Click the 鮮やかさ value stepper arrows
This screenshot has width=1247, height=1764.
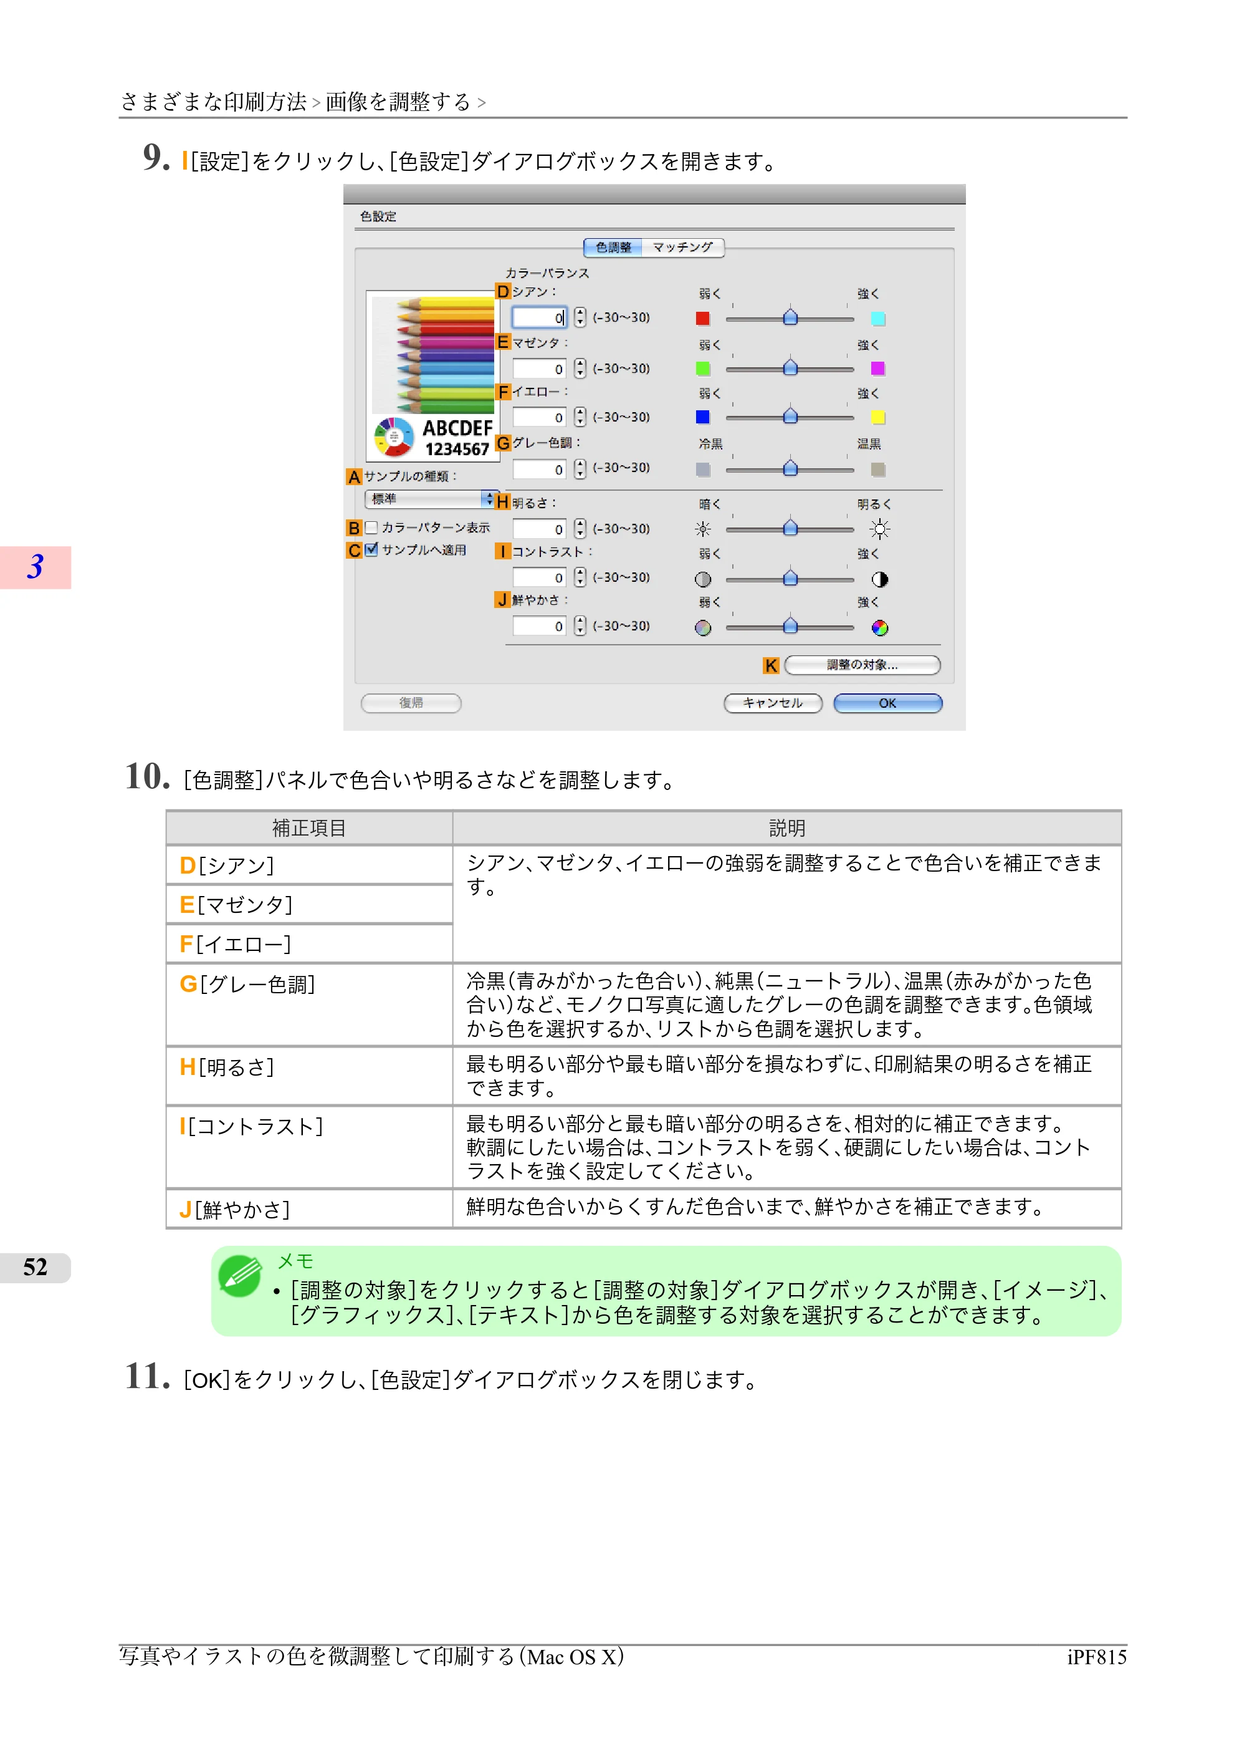[580, 626]
